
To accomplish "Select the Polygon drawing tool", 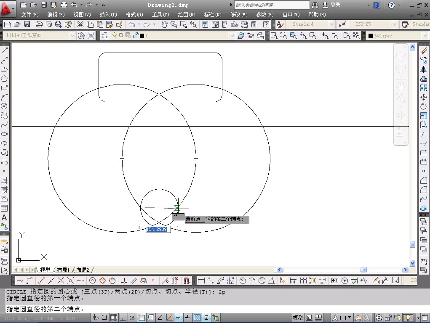I will pos(4,78).
